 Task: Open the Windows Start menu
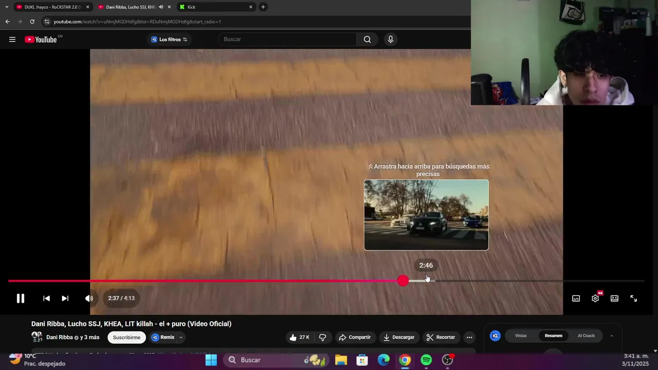(211, 360)
